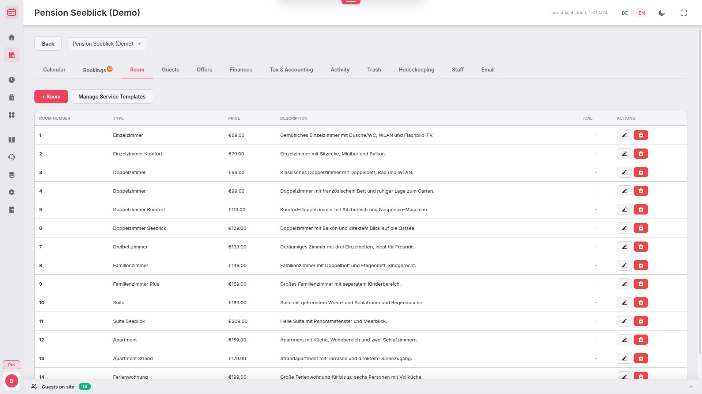Switch language to EN
Screen dimensions: 702x394
pos(642,13)
